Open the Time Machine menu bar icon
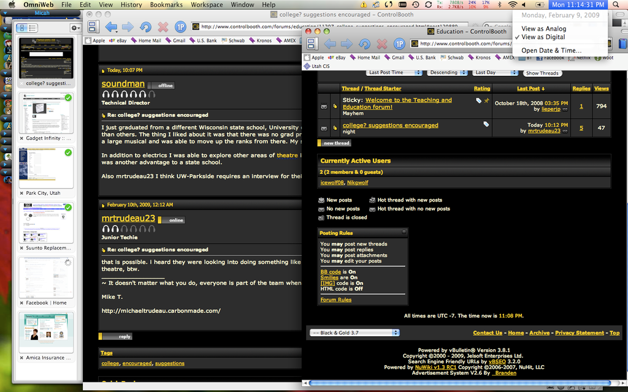The image size is (628, 392). pyautogui.click(x=416, y=4)
